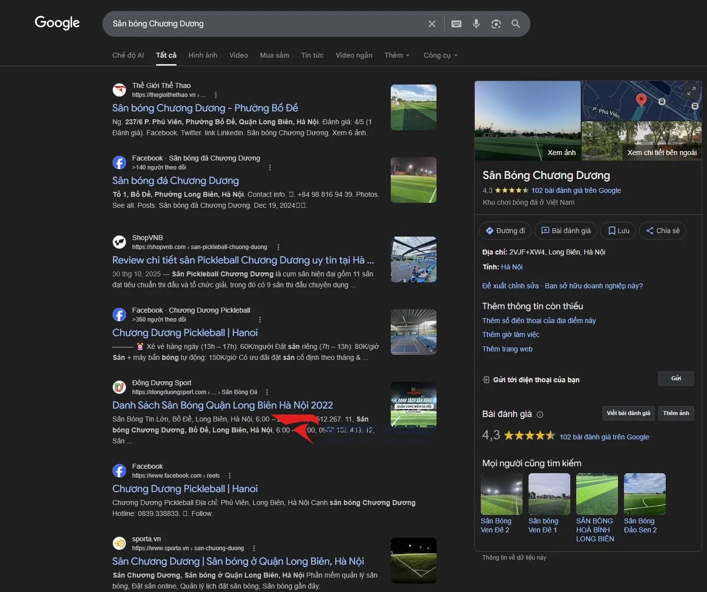
Task: Open more options for the Thế Giới Thể Thao result
Action: coord(215,95)
